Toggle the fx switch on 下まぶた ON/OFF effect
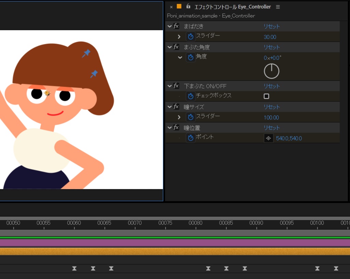350x279 pixels. tap(176, 86)
